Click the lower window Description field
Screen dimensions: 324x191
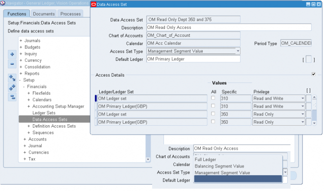[x=242, y=148]
